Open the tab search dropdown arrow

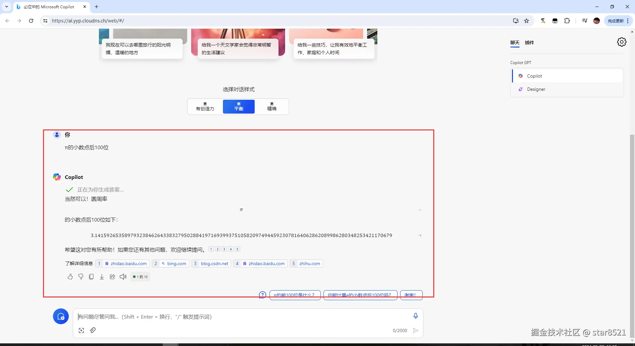(6, 7)
